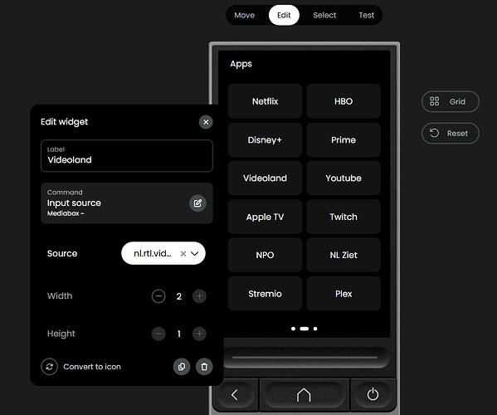Increase the widget height
The image size is (497, 415).
pos(199,334)
